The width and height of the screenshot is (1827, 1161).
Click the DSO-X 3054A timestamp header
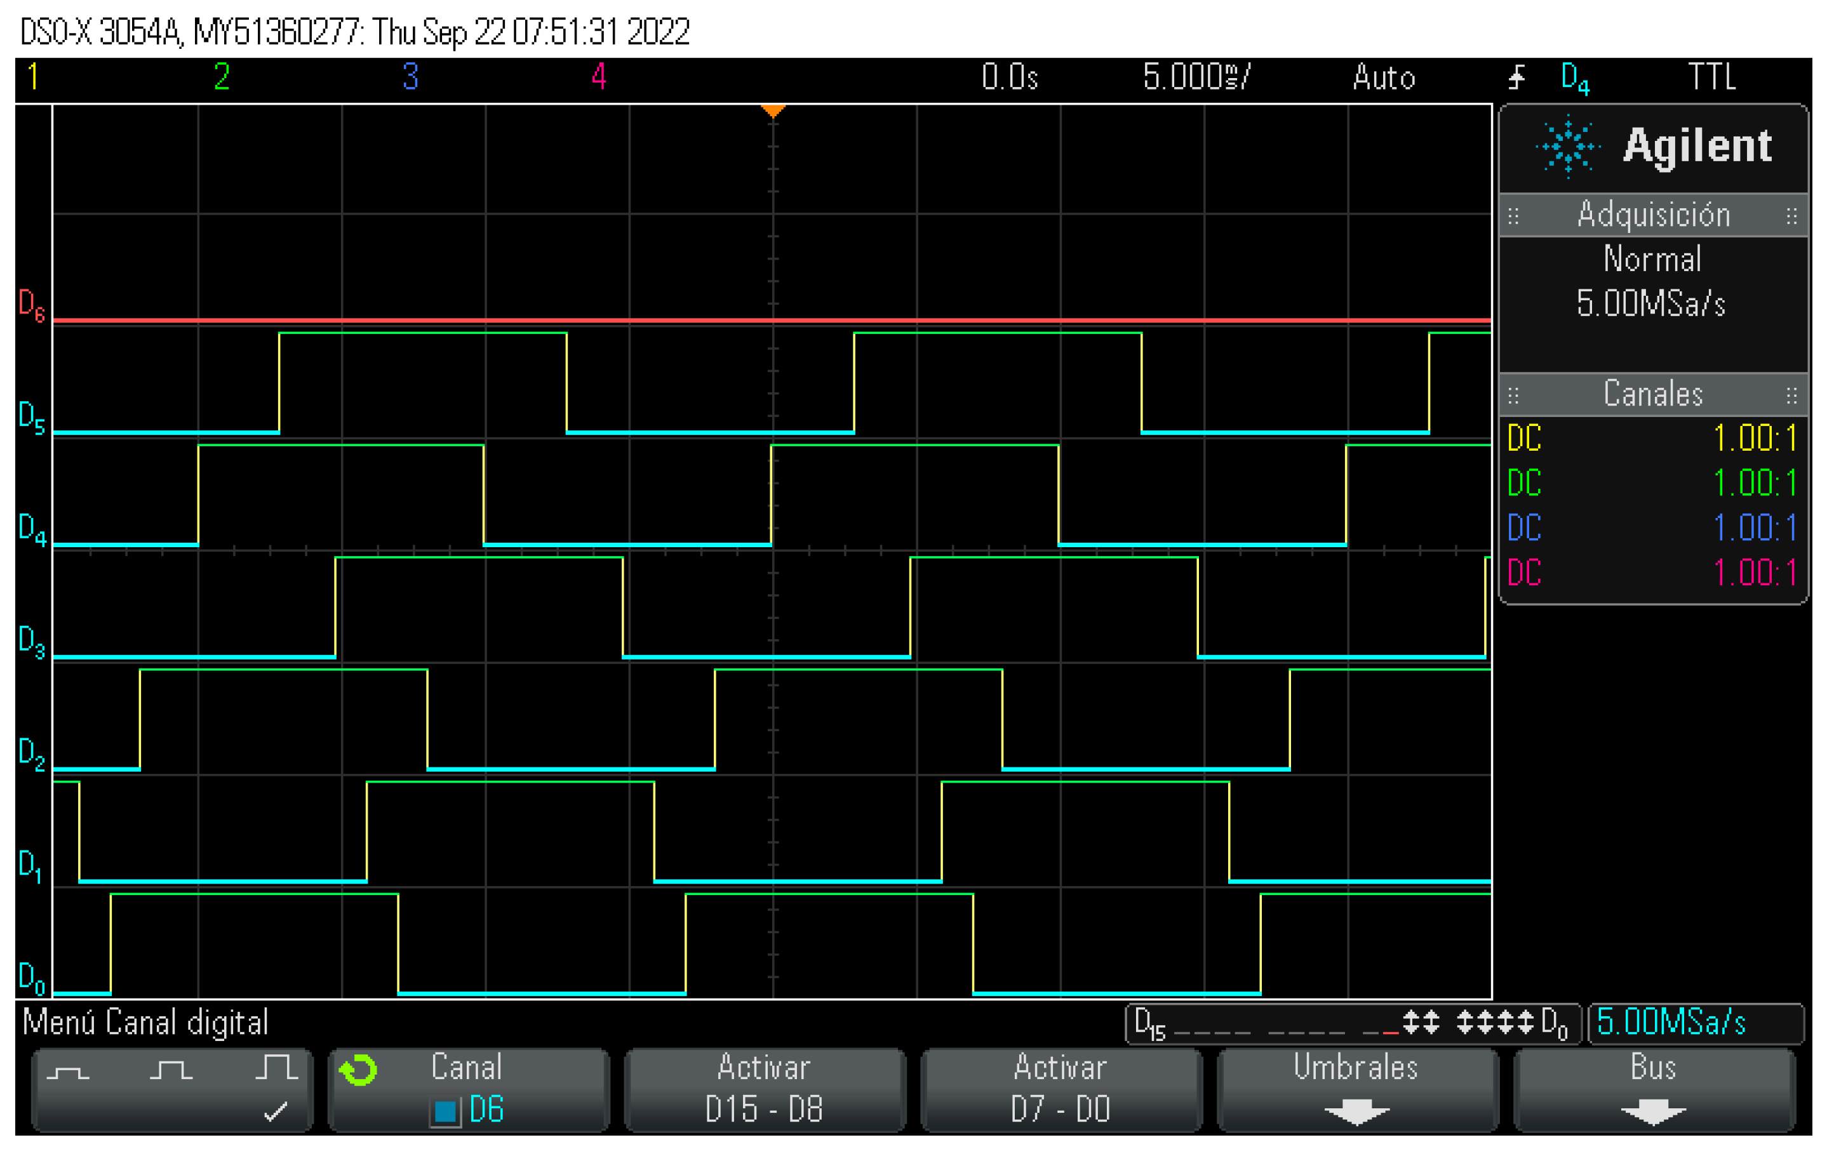355,32
